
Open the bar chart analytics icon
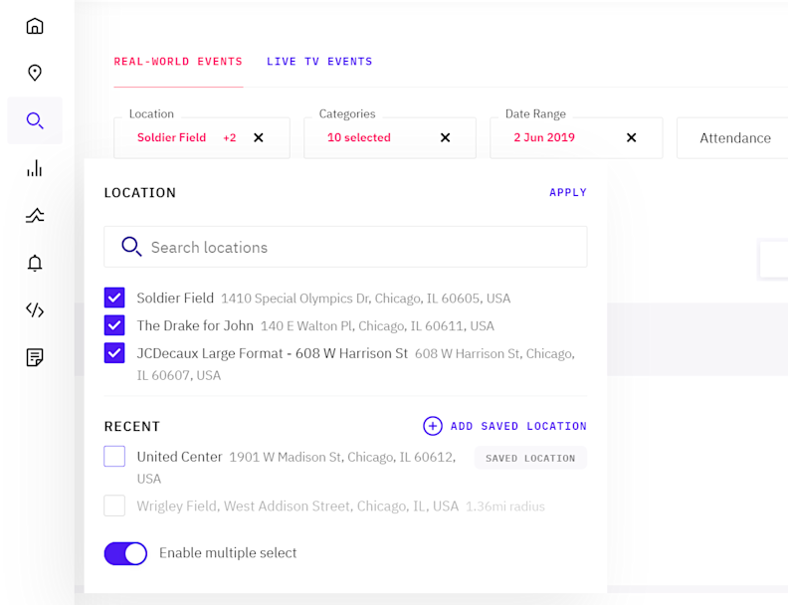(35, 168)
